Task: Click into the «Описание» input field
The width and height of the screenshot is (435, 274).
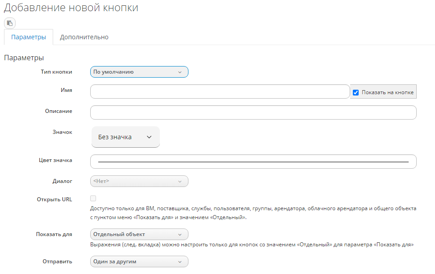Action: [253, 112]
